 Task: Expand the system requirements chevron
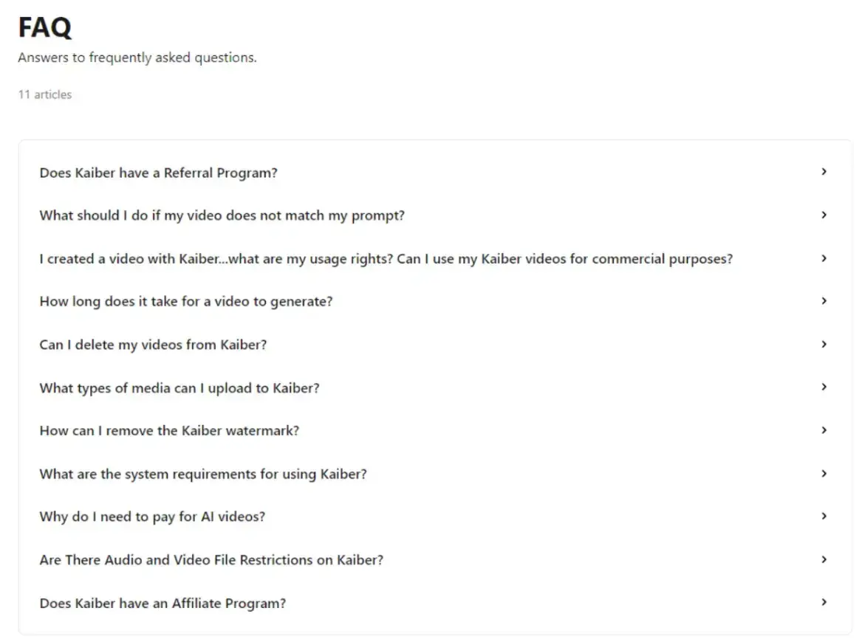tap(824, 473)
